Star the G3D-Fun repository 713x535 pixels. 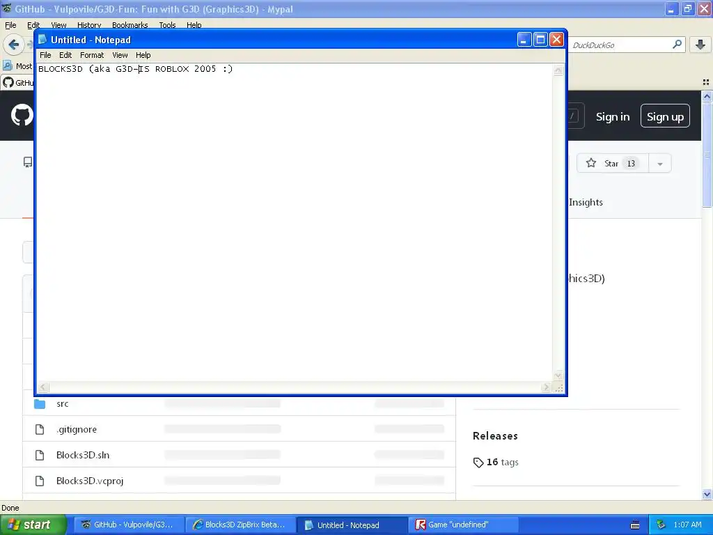coord(612,163)
